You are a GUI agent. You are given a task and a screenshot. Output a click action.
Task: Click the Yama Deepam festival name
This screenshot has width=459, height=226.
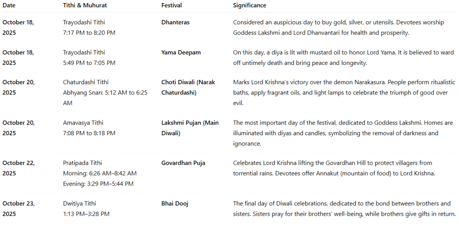click(x=181, y=52)
